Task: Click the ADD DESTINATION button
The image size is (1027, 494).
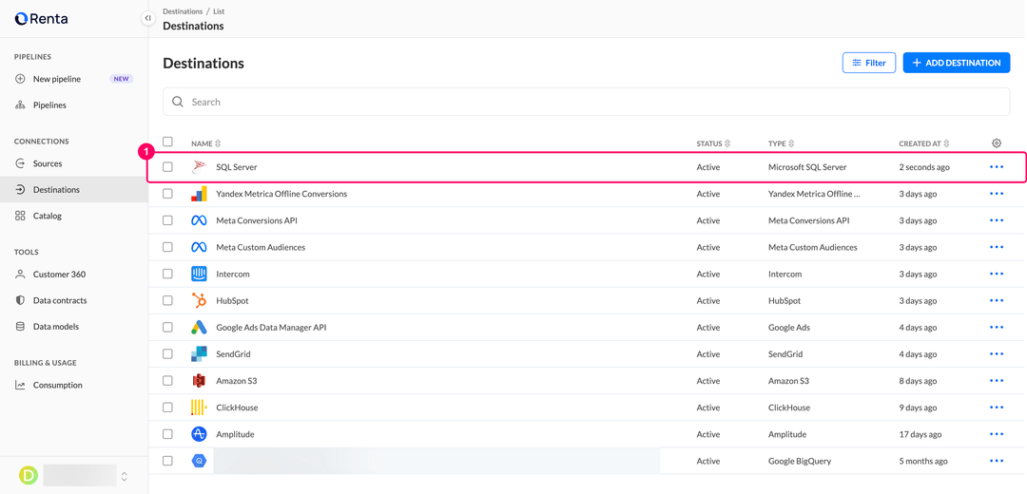Action: [957, 63]
